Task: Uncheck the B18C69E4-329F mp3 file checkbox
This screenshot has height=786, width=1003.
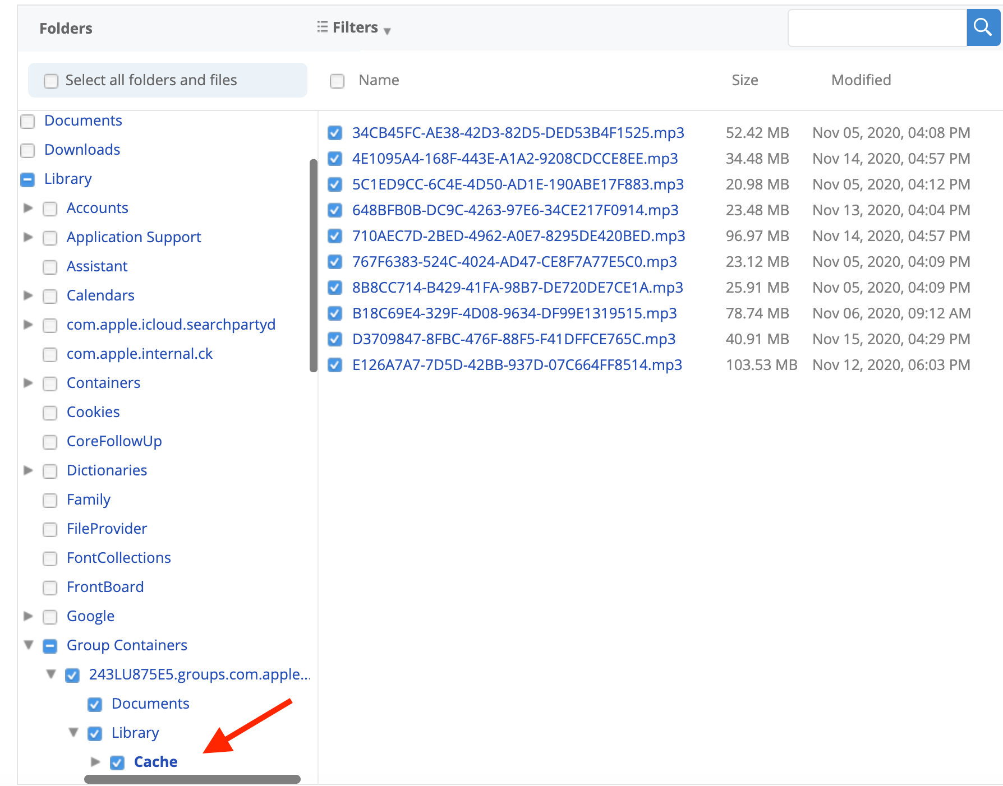Action: (x=335, y=313)
